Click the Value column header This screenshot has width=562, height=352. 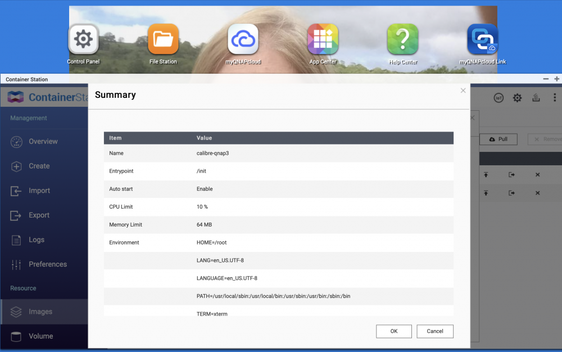pyautogui.click(x=205, y=138)
